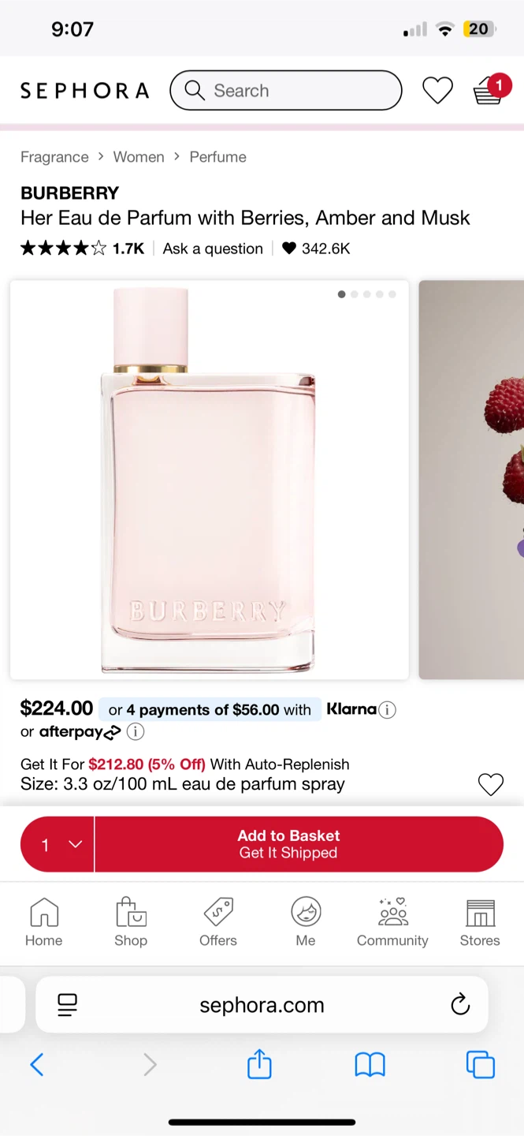Open the Stores tab
Viewport: 524px width, 1136px height.
click(x=480, y=921)
